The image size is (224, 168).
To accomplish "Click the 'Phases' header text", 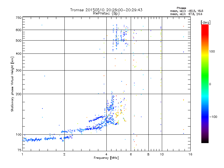I will (181, 8).
